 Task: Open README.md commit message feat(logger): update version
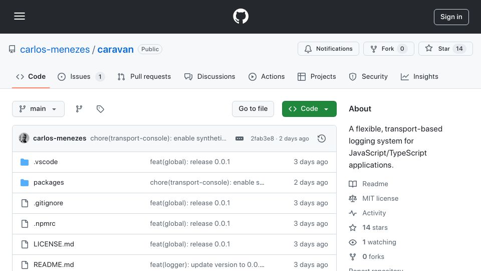207,265
